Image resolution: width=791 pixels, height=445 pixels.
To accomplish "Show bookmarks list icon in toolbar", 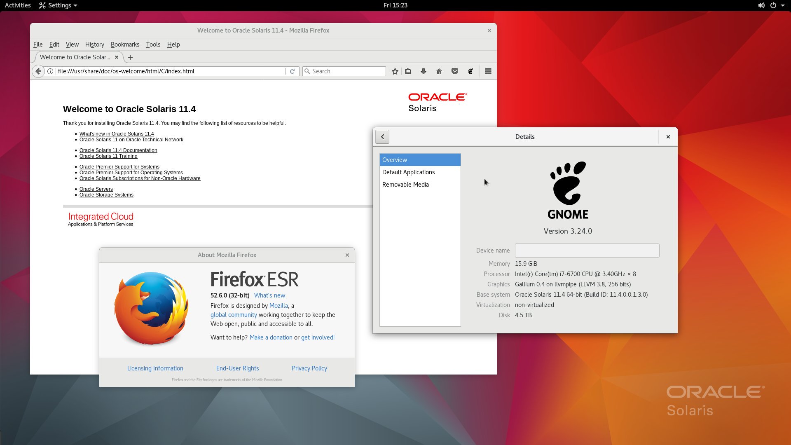I will coord(408,71).
